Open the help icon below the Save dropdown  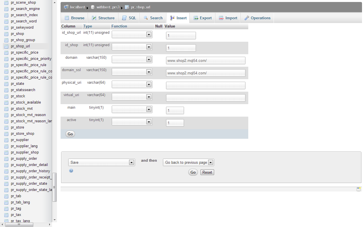71,171
